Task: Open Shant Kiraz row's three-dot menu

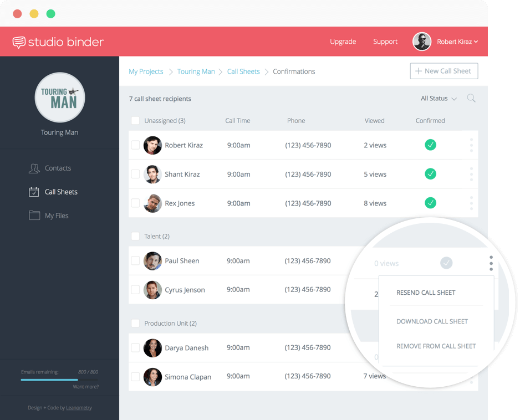Action: coord(471,174)
